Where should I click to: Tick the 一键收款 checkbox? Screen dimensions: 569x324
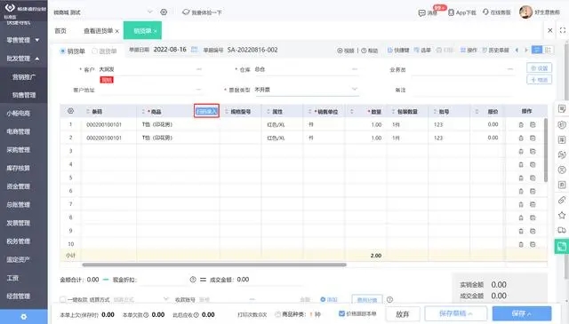pyautogui.click(x=63, y=299)
